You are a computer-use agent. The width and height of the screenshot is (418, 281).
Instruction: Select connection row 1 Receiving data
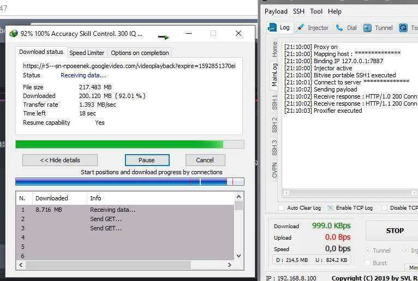coord(125,210)
